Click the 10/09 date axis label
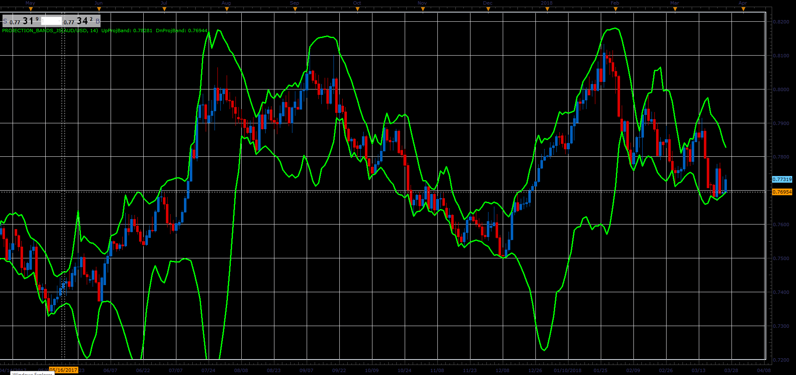 point(372,370)
